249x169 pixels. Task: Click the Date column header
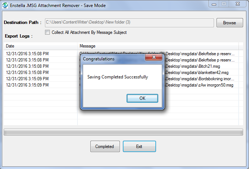[x=40, y=46]
